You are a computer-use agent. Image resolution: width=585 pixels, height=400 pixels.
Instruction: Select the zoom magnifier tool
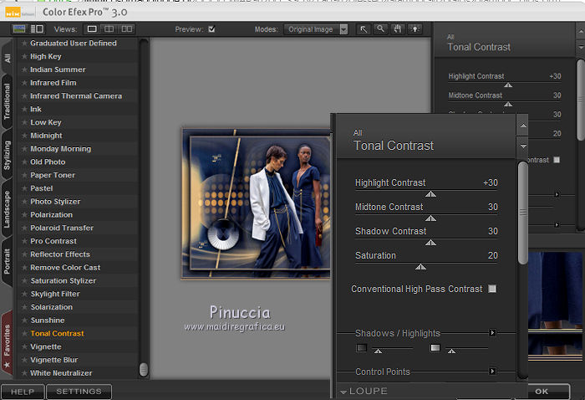click(x=380, y=28)
